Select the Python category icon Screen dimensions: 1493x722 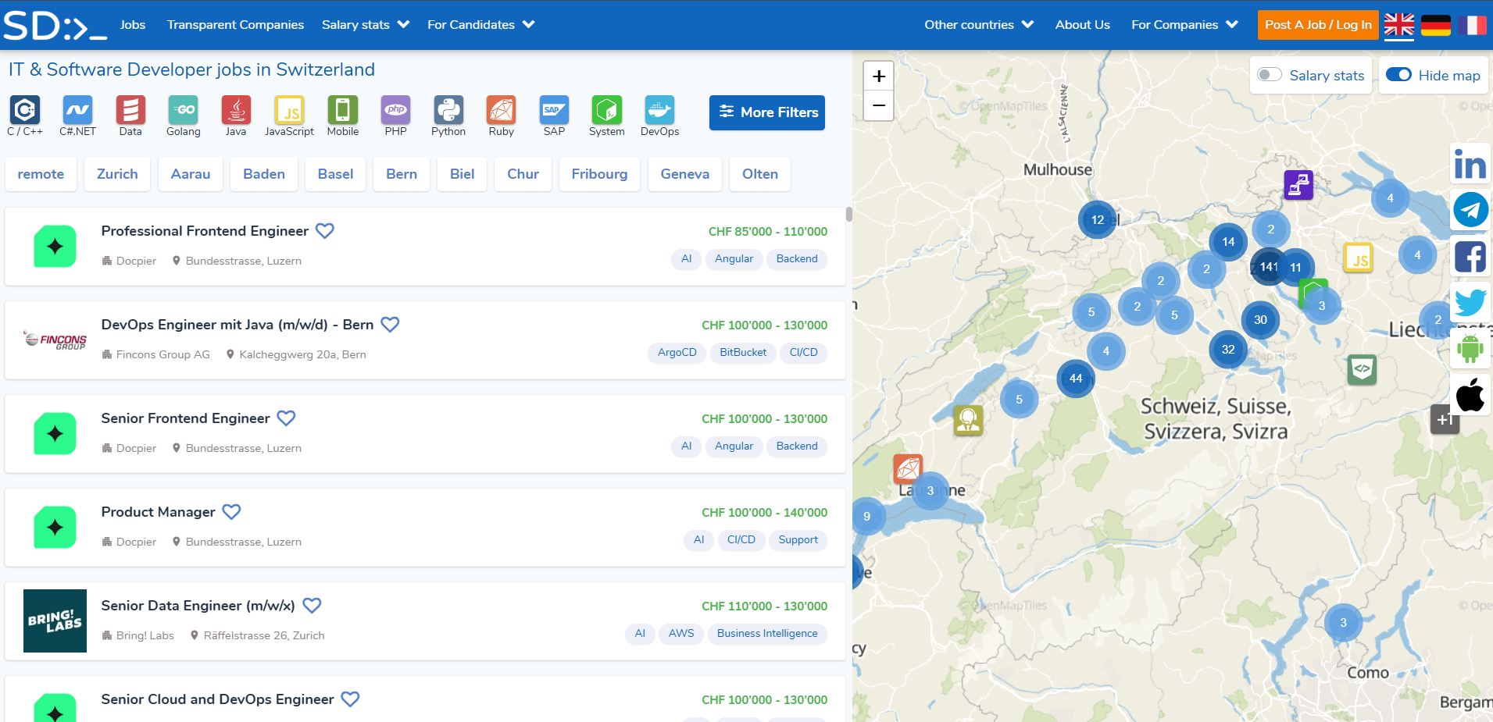click(448, 110)
